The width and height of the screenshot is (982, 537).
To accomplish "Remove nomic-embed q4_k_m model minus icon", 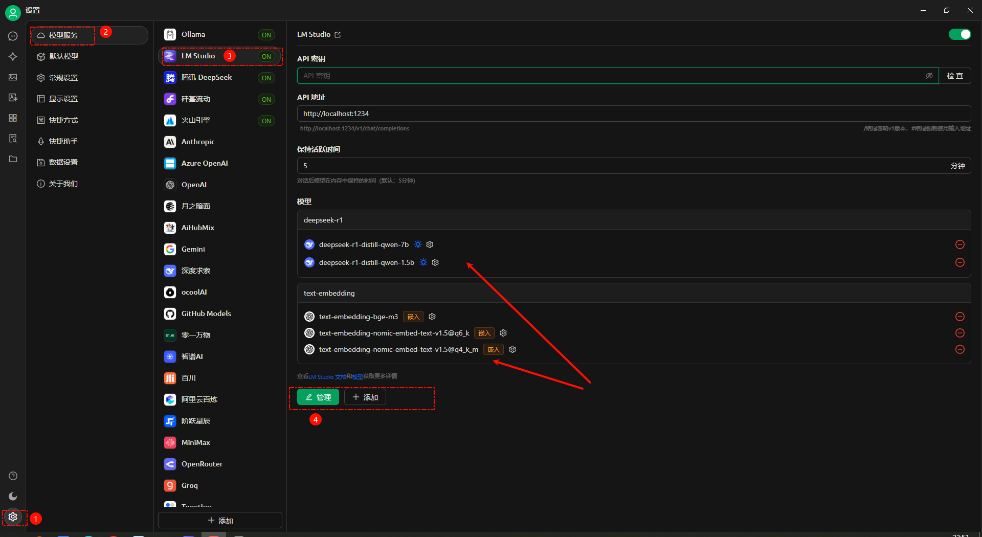I will pyautogui.click(x=960, y=349).
